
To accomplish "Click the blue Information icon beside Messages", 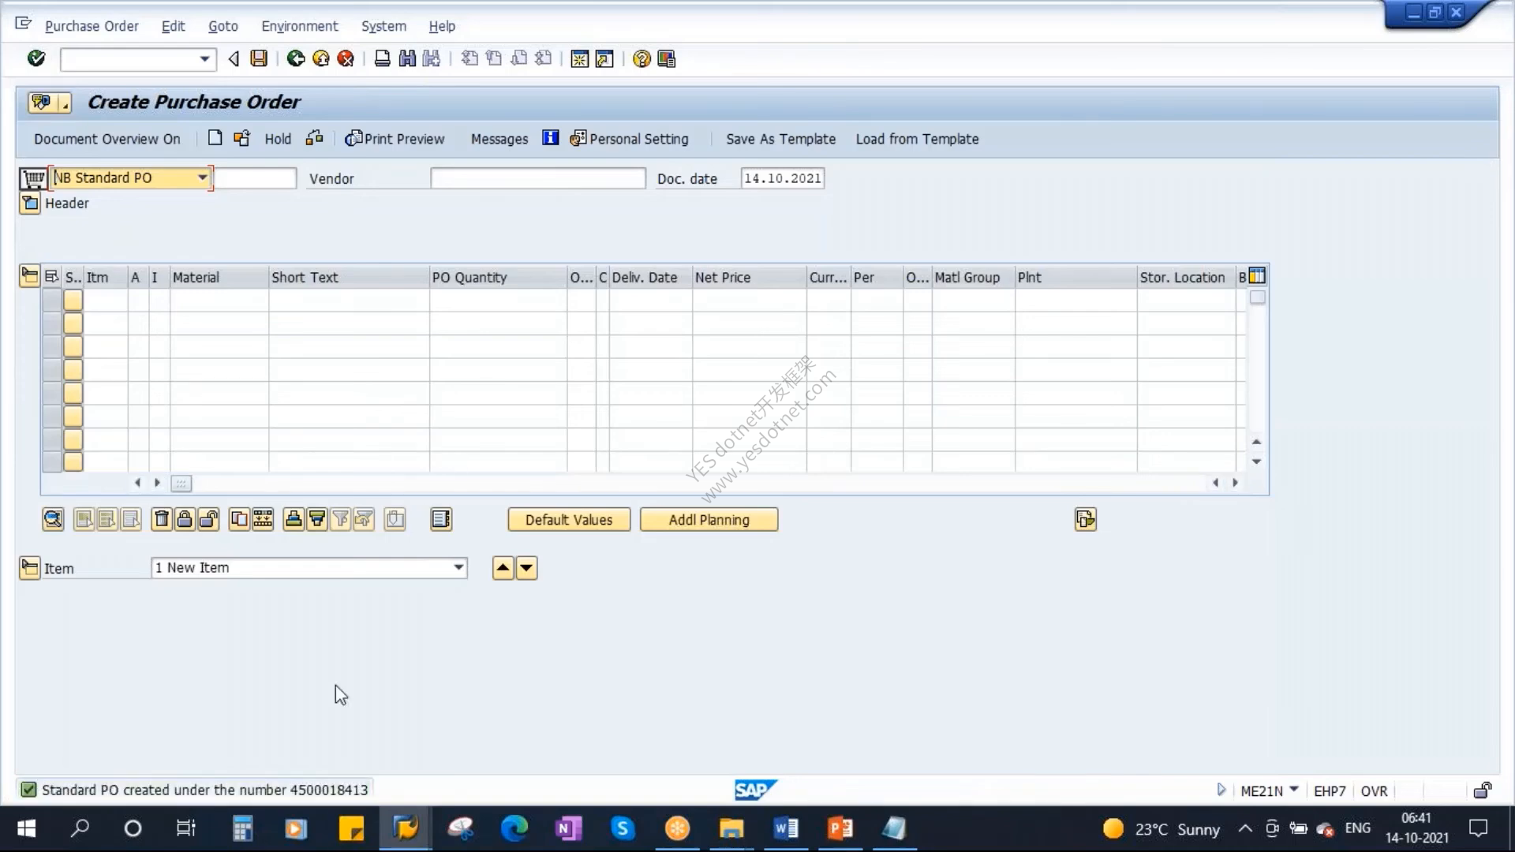I will pos(550,138).
